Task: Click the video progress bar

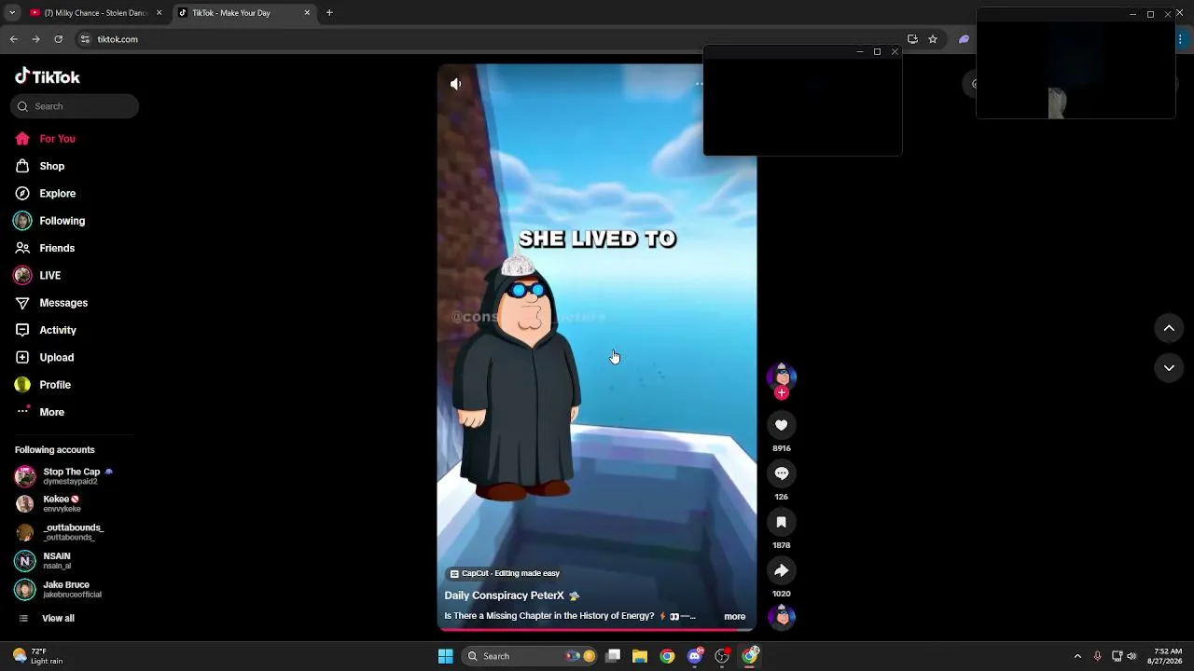Action: pyautogui.click(x=597, y=630)
